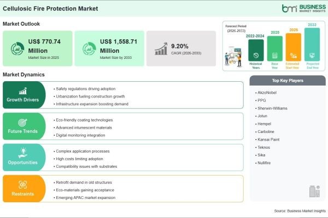Image resolution: width=328 pixels, height=218 pixels.
Task: Click the growth bar chart icon next to 9.20%
Action: tap(161, 49)
